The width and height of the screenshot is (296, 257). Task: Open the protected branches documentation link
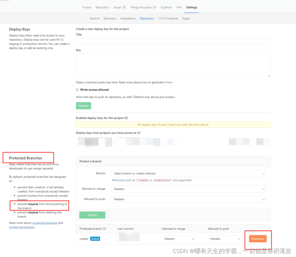(x=45, y=222)
